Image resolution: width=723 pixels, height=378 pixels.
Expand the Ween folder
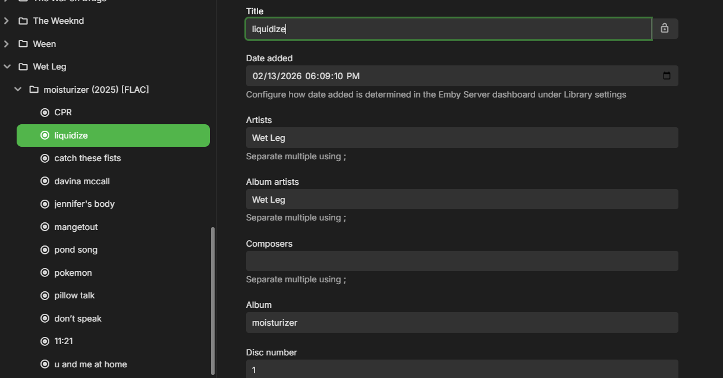7,44
